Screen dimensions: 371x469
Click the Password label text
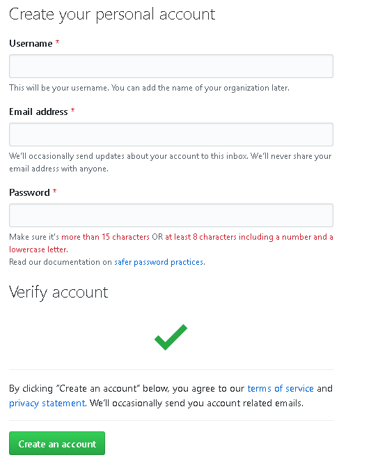click(x=29, y=192)
